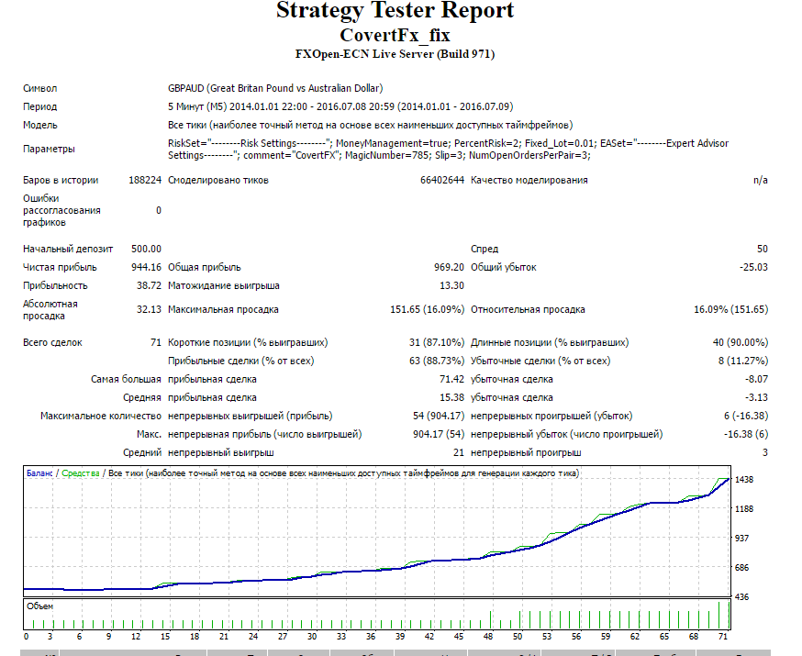The height and width of the screenshot is (656, 802).
Task: Select long positions value '40 (90.00%)'
Action: [x=741, y=342]
